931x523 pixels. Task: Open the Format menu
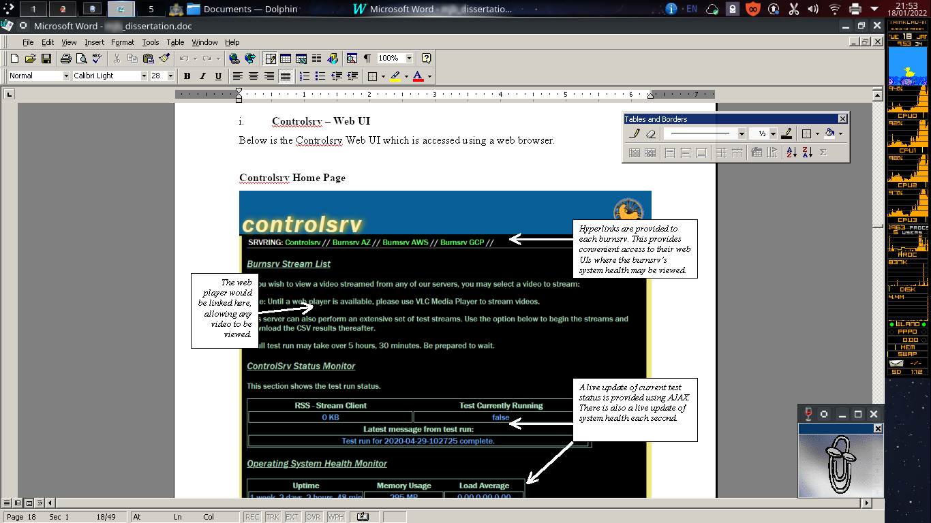pyautogui.click(x=123, y=42)
